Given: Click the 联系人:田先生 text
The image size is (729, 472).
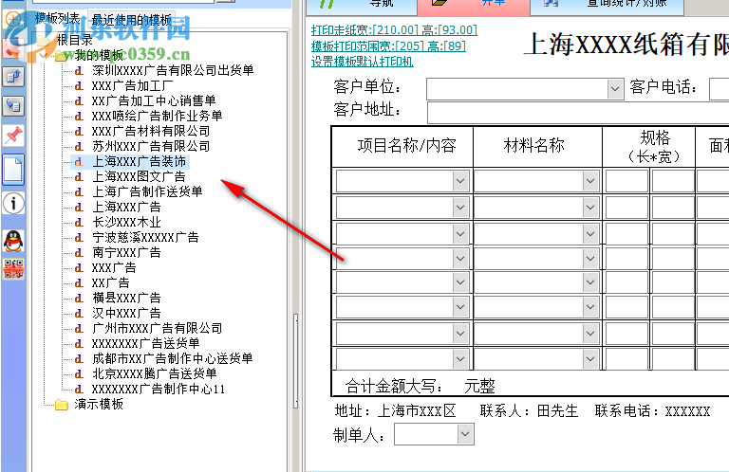Looking at the screenshot, I should [x=529, y=411].
